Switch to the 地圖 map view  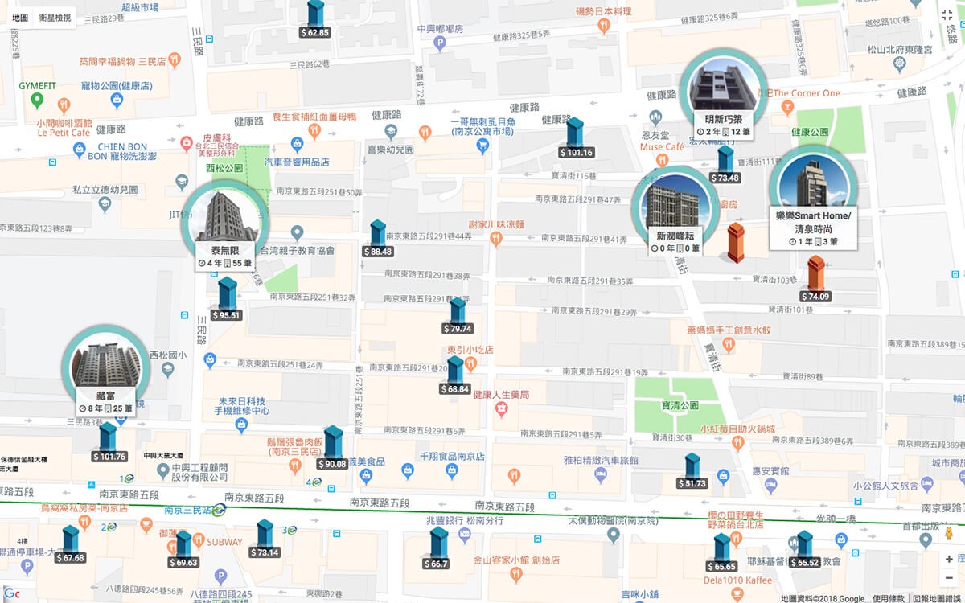point(21,18)
